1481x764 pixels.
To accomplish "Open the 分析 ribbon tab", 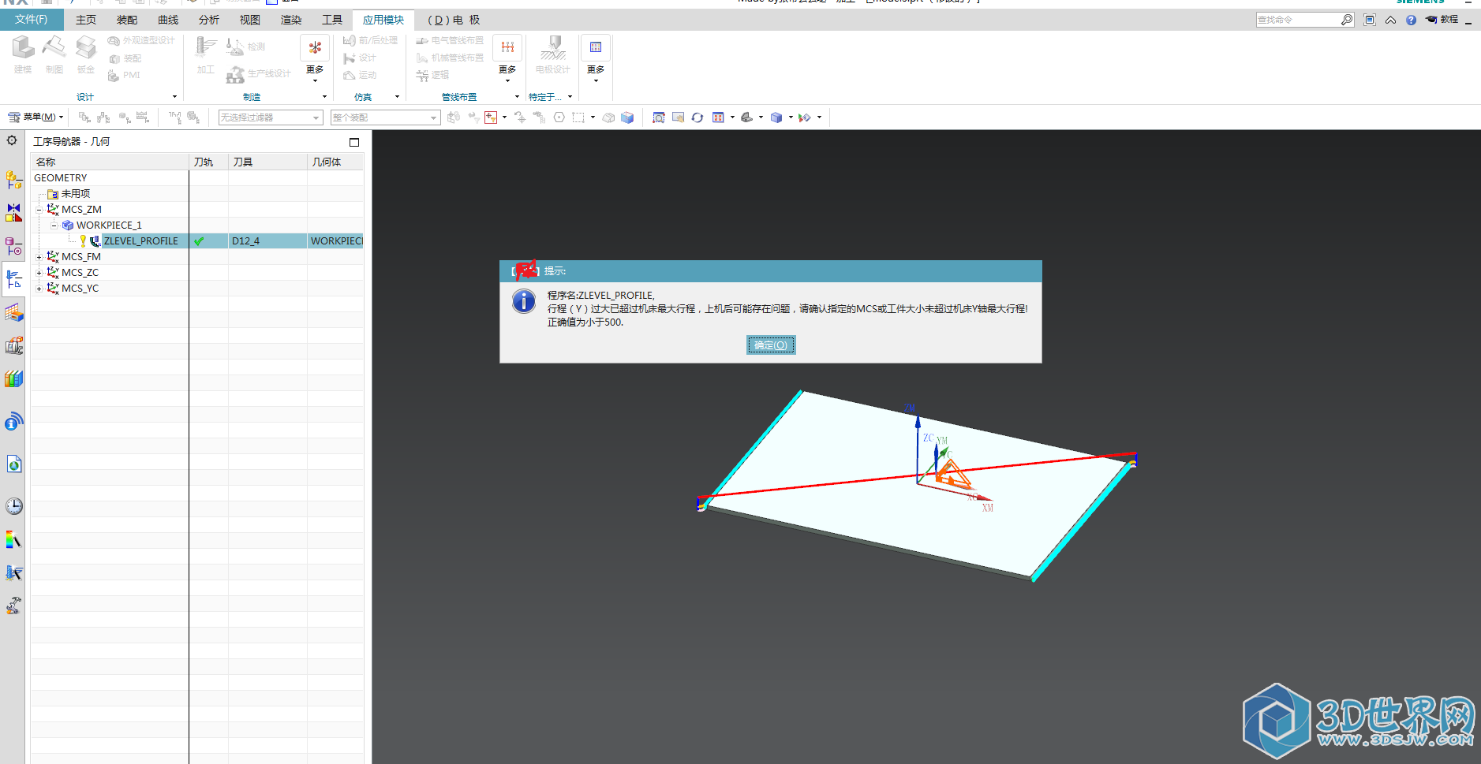I will pyautogui.click(x=209, y=20).
